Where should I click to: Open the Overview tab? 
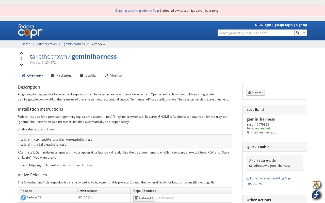(32, 75)
